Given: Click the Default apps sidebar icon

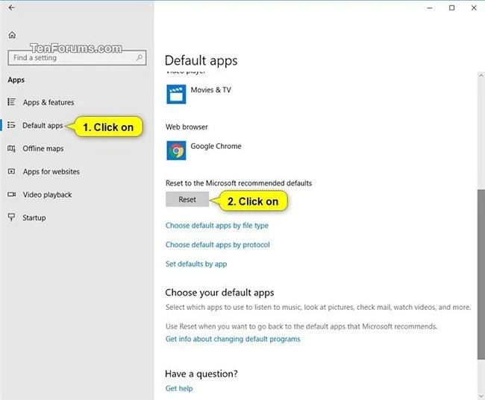Looking at the screenshot, I should click(x=11, y=125).
